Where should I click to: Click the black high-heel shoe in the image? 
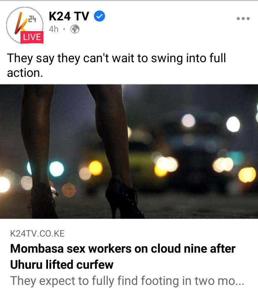(124, 198)
